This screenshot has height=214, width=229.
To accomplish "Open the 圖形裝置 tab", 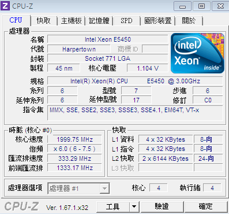I will 158,21.
